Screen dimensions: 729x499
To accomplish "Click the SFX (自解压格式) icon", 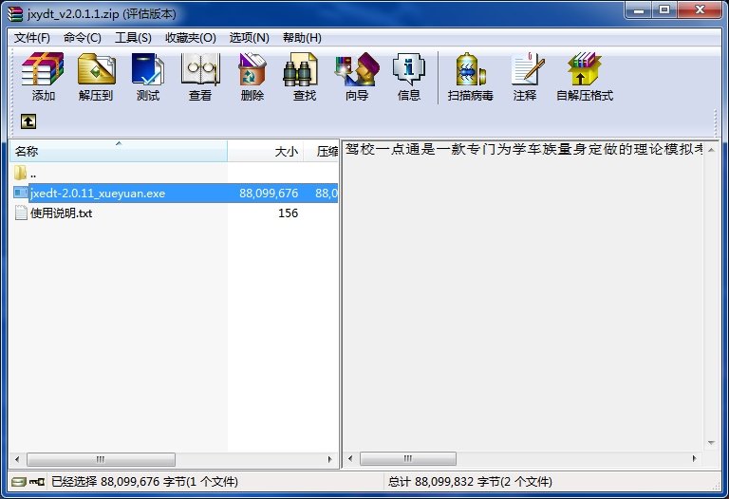I will [585, 76].
